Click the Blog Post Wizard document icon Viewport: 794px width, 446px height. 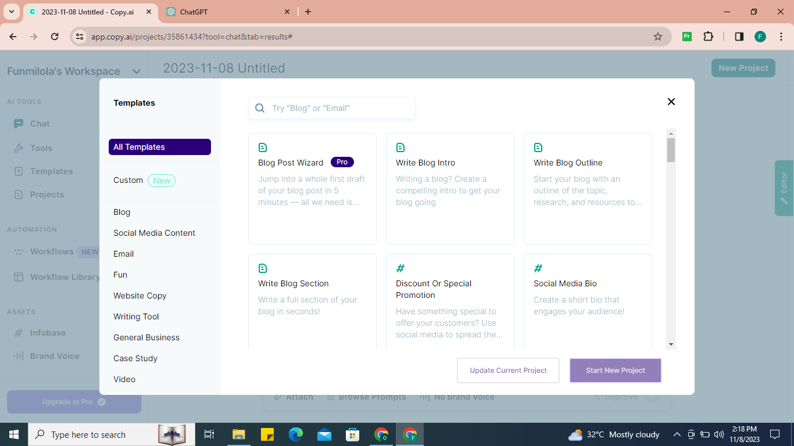263,148
